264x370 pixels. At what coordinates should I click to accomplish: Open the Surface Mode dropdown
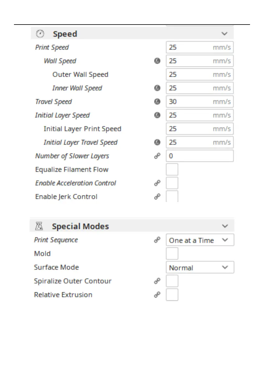200,267
